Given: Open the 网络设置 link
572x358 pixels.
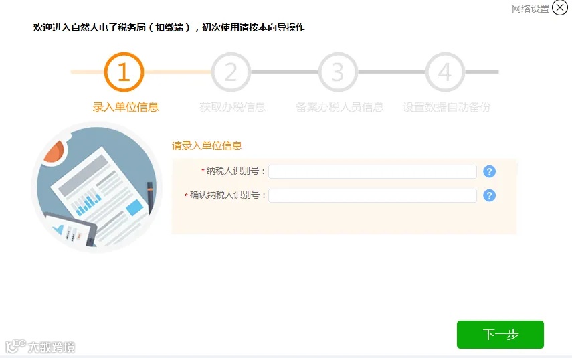Looking at the screenshot, I should tap(530, 9).
